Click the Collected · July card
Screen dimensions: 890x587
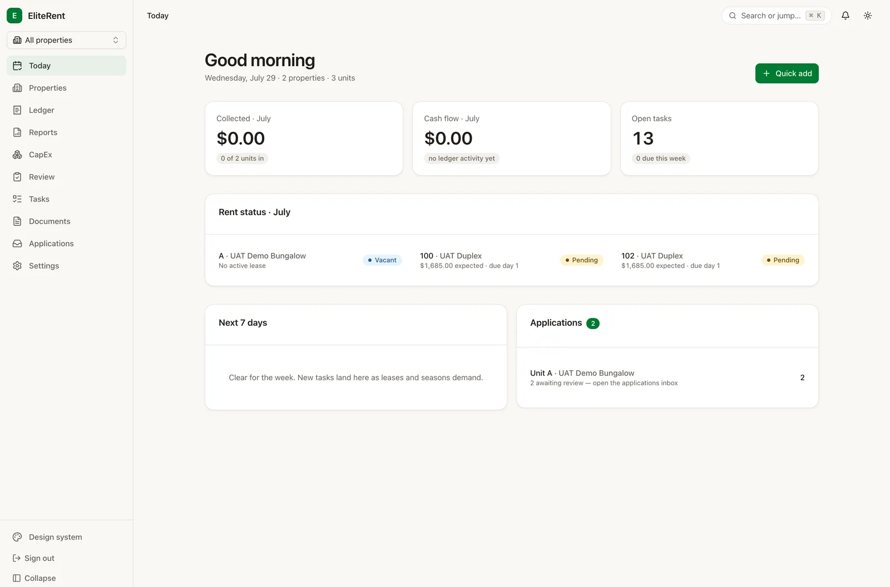point(304,138)
